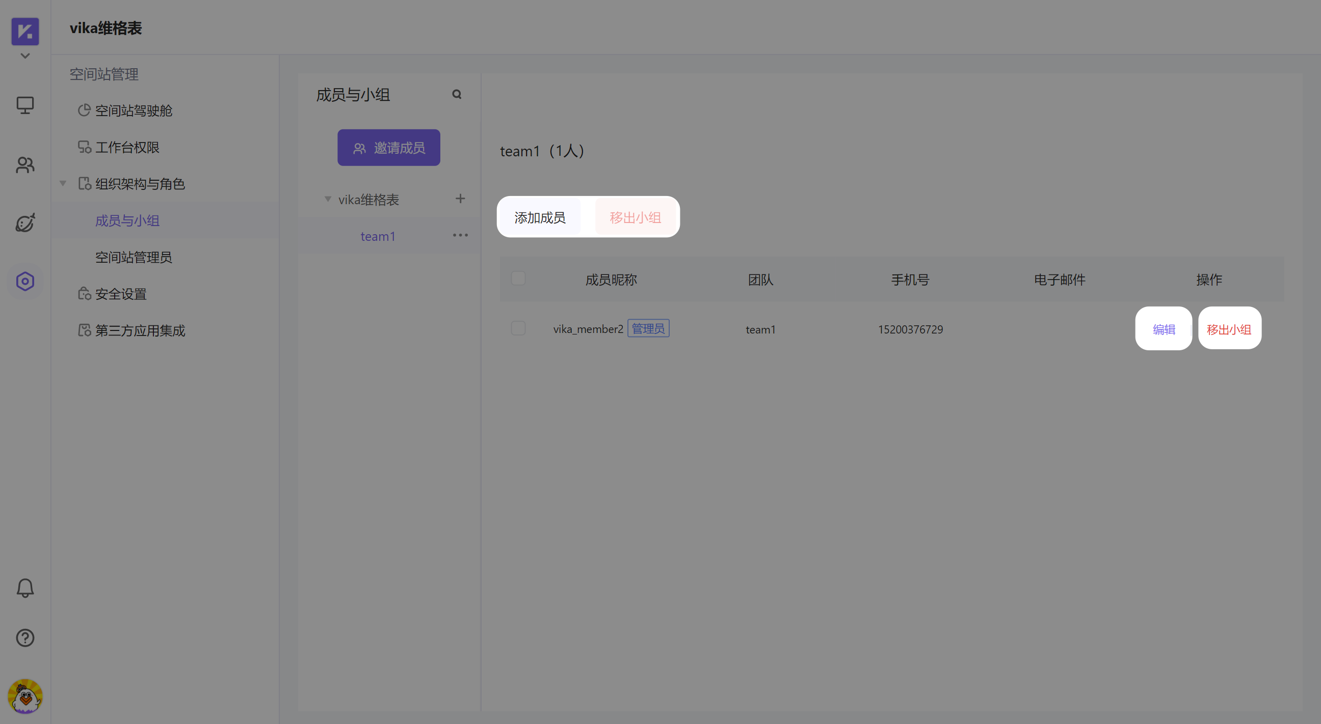Check the select-all checkbox in table header
The height and width of the screenshot is (724, 1321).
(518, 278)
